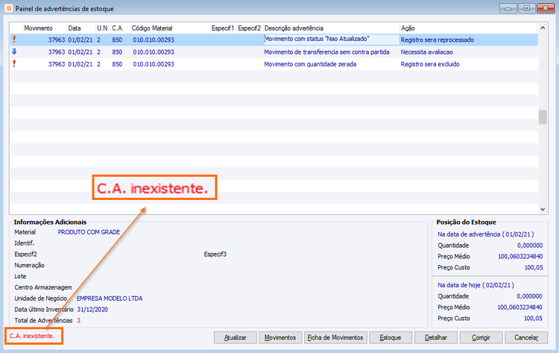Open Ficha de Movimentos

tap(335, 337)
